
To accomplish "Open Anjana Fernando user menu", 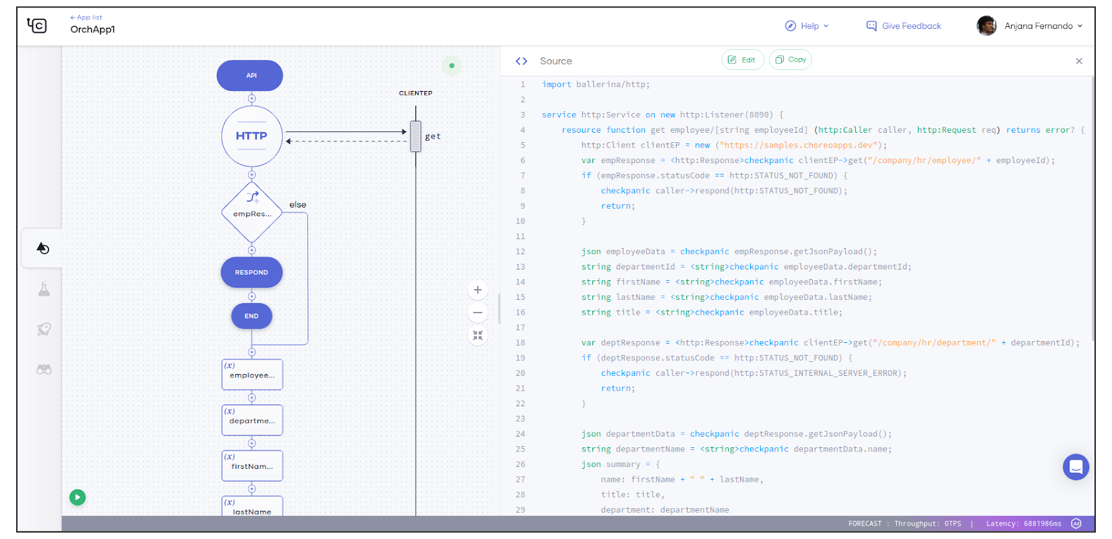I will pyautogui.click(x=1030, y=26).
